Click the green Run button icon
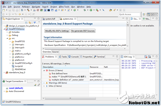Viewport: 161px width, 106px height. (91, 10)
